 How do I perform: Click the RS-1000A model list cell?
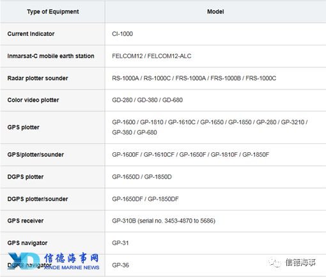(x=194, y=78)
